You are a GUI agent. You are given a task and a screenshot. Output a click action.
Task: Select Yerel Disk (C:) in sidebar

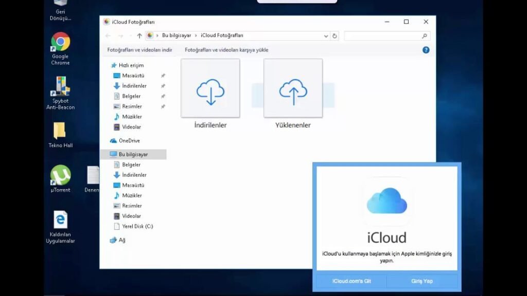coord(137,227)
